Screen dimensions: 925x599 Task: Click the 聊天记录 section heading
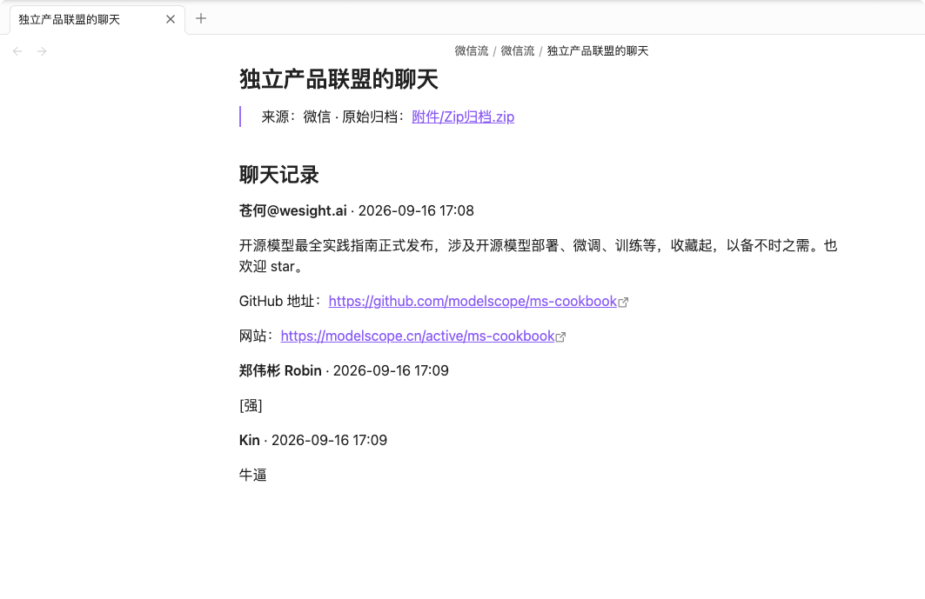(279, 175)
